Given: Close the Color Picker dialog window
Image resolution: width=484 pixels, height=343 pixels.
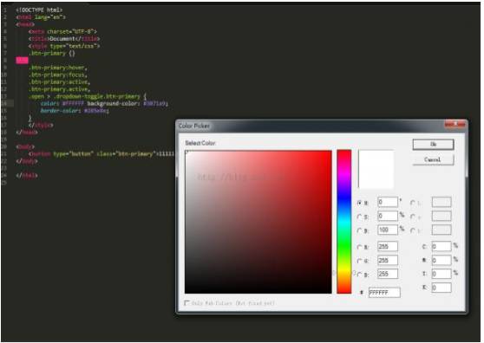Looking at the screenshot, I should tap(455, 124).
